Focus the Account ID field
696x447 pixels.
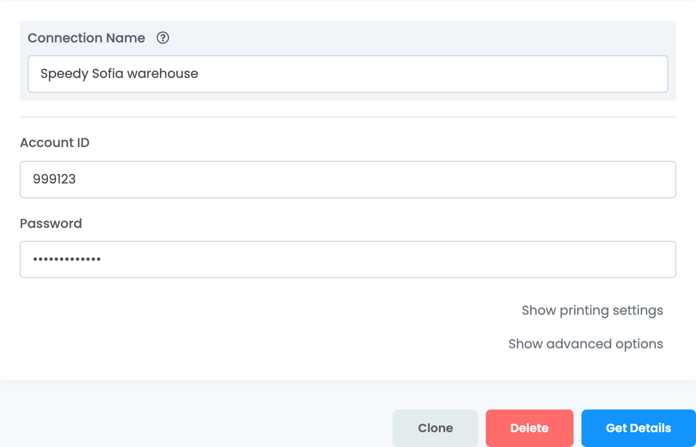[x=348, y=180]
